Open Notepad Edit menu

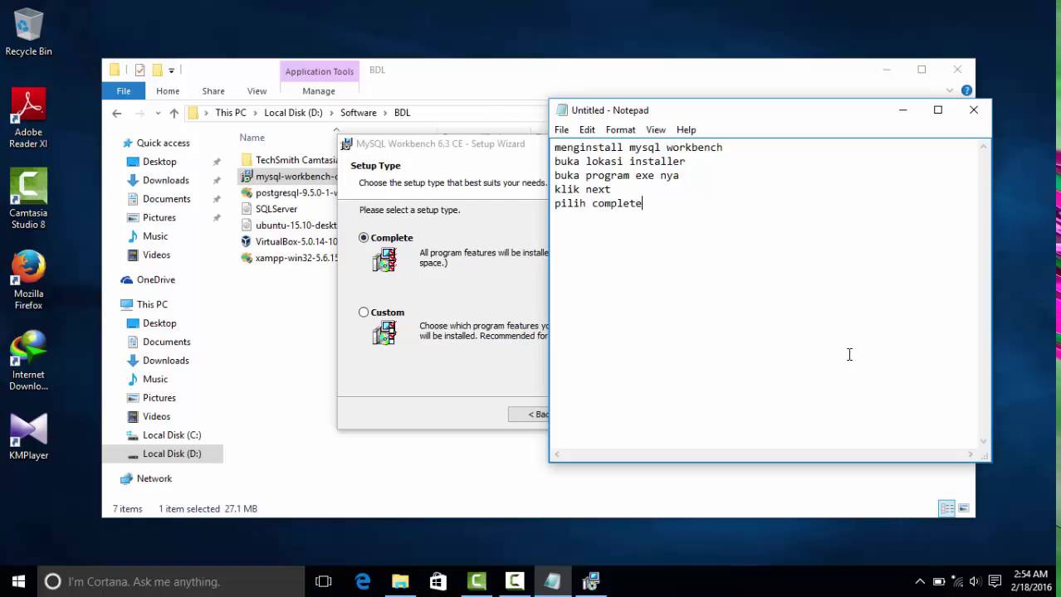[x=587, y=130]
